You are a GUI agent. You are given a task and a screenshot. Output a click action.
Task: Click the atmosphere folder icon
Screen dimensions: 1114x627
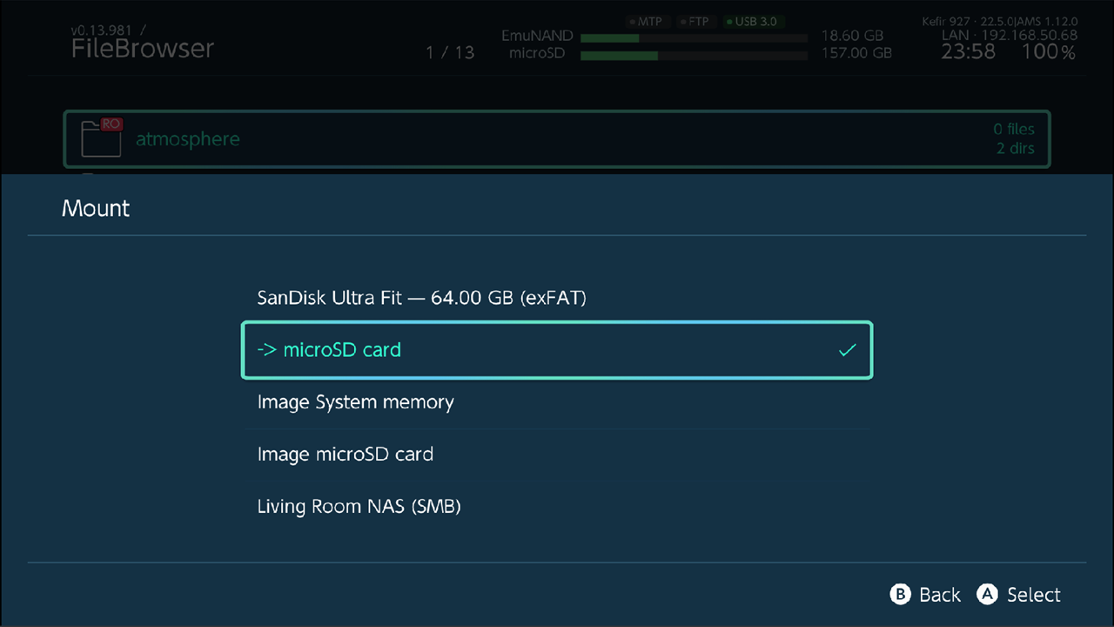[x=100, y=138]
